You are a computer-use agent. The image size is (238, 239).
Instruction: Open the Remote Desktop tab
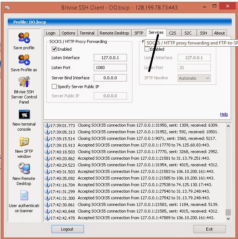pos(114,33)
